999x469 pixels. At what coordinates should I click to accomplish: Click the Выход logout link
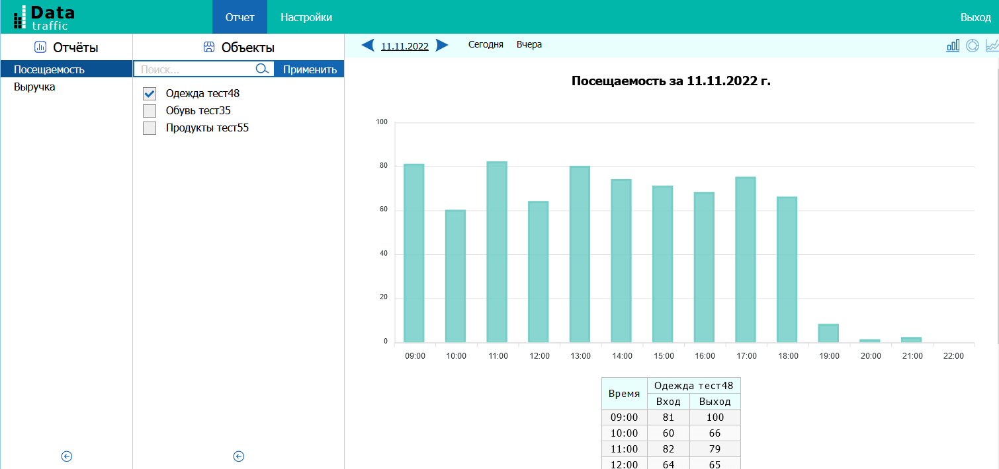click(x=975, y=17)
